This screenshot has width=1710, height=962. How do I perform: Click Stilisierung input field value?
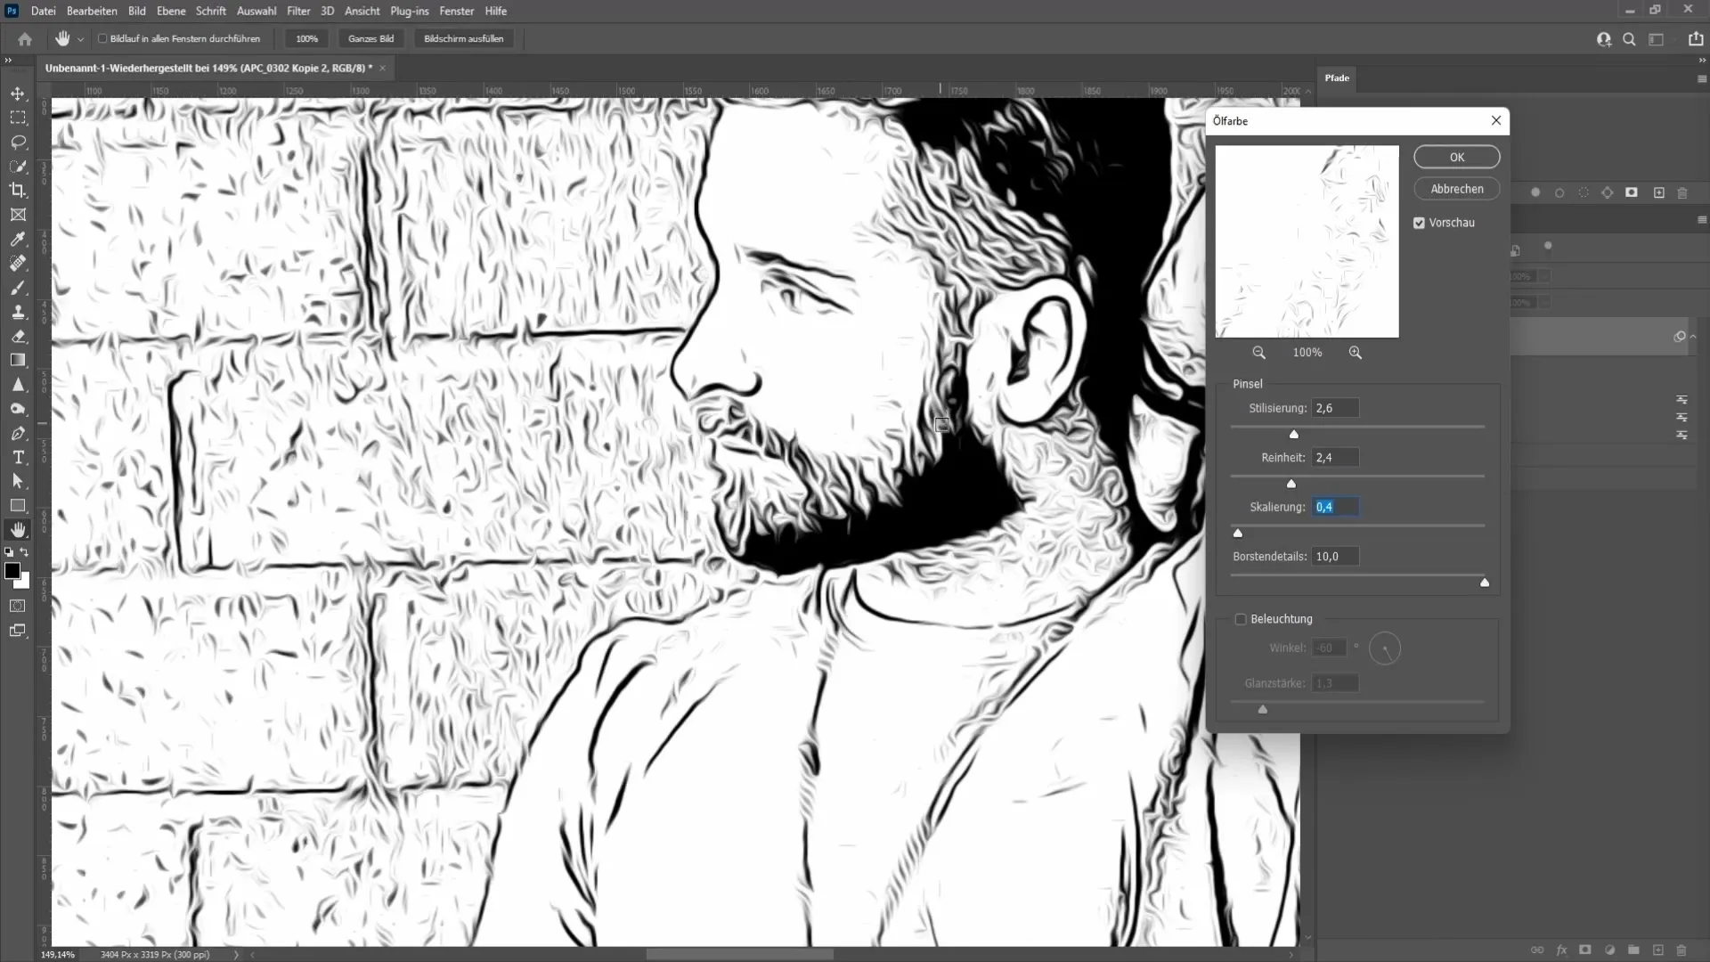[x=1335, y=408]
